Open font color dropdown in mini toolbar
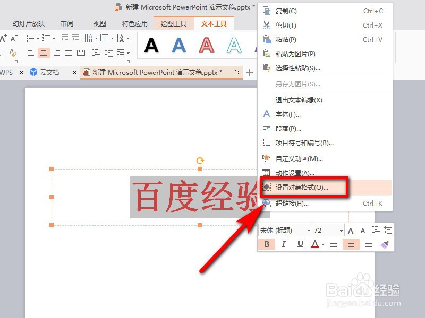This screenshot has height=318, width=425. tap(322, 244)
